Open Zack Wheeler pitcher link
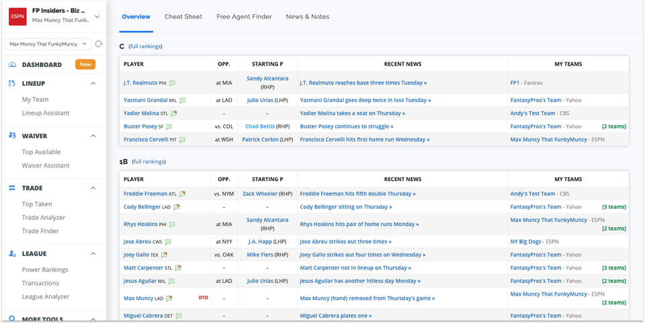Image resolution: width=645 pixels, height=323 pixels. pos(260,194)
